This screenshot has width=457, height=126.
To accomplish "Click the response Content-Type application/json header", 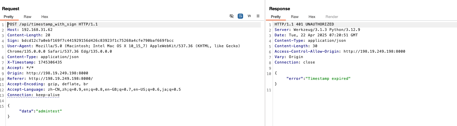I will click(310, 41).
